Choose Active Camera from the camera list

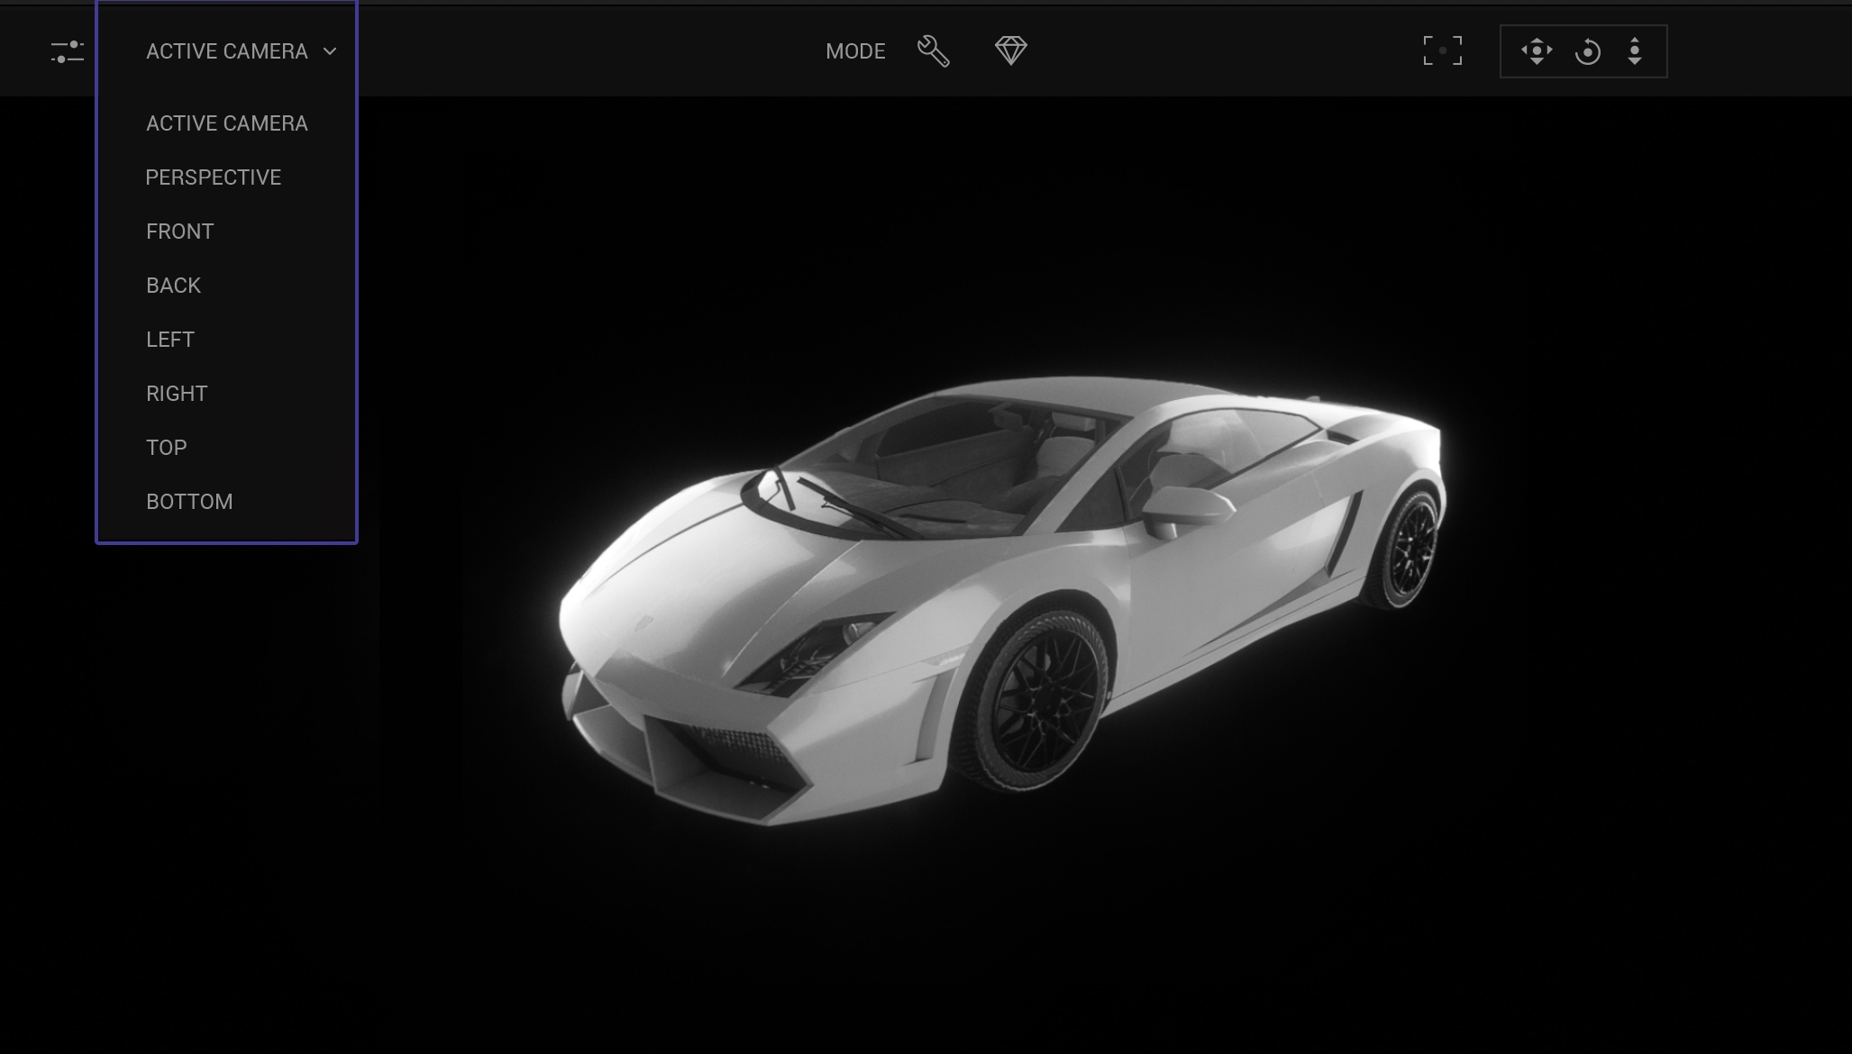pyautogui.click(x=227, y=123)
